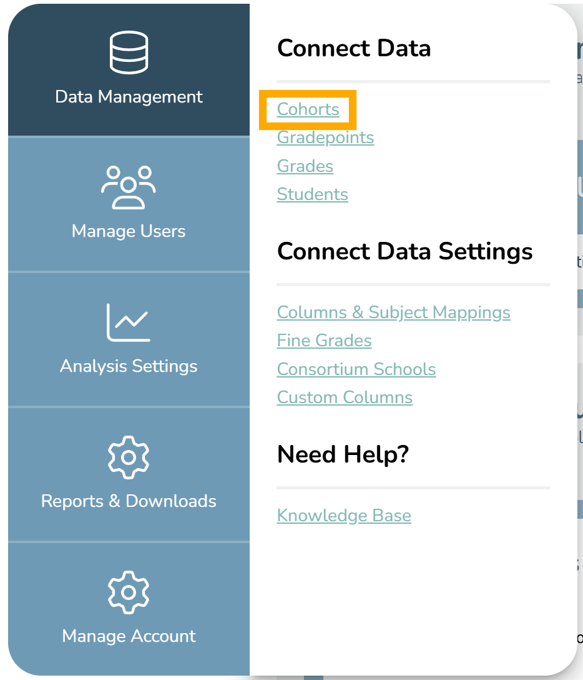Click the Manage Users people icon
583x680 pixels.
pyautogui.click(x=129, y=187)
